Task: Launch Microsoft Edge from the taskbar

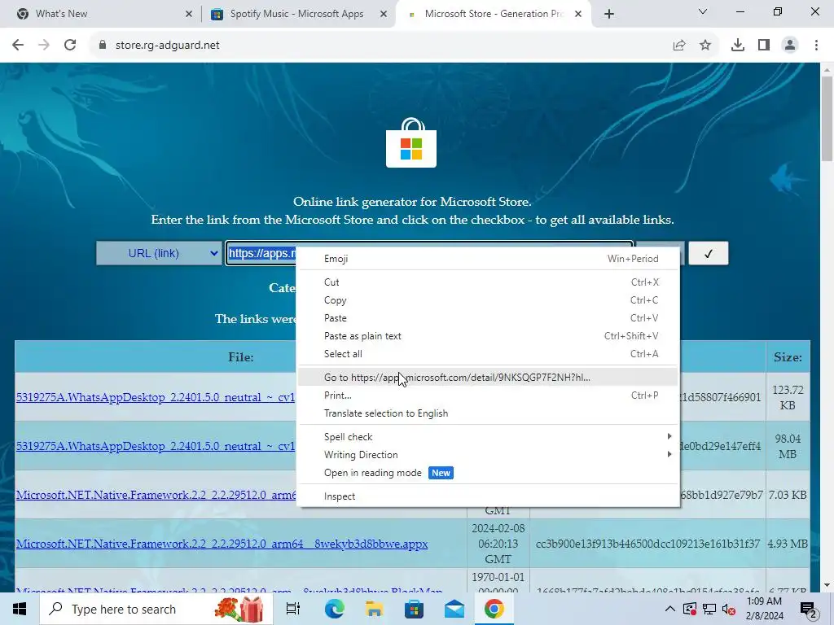Action: [334, 609]
